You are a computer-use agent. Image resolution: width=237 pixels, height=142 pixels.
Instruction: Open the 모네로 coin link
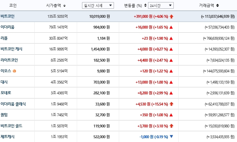pyautogui.click(x=6, y=93)
